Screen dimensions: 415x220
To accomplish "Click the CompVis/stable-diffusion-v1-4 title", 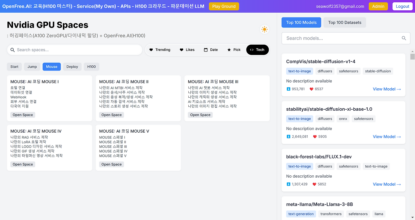I will point(321,61).
